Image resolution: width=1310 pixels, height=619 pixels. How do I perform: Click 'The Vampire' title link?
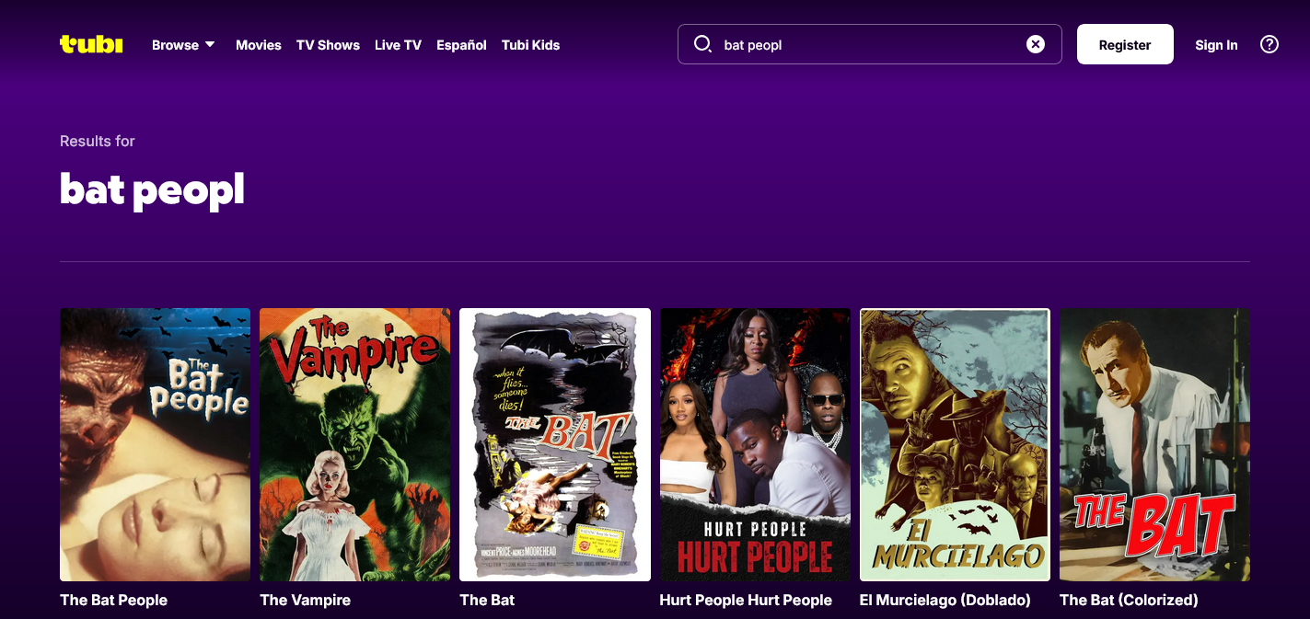point(305,600)
